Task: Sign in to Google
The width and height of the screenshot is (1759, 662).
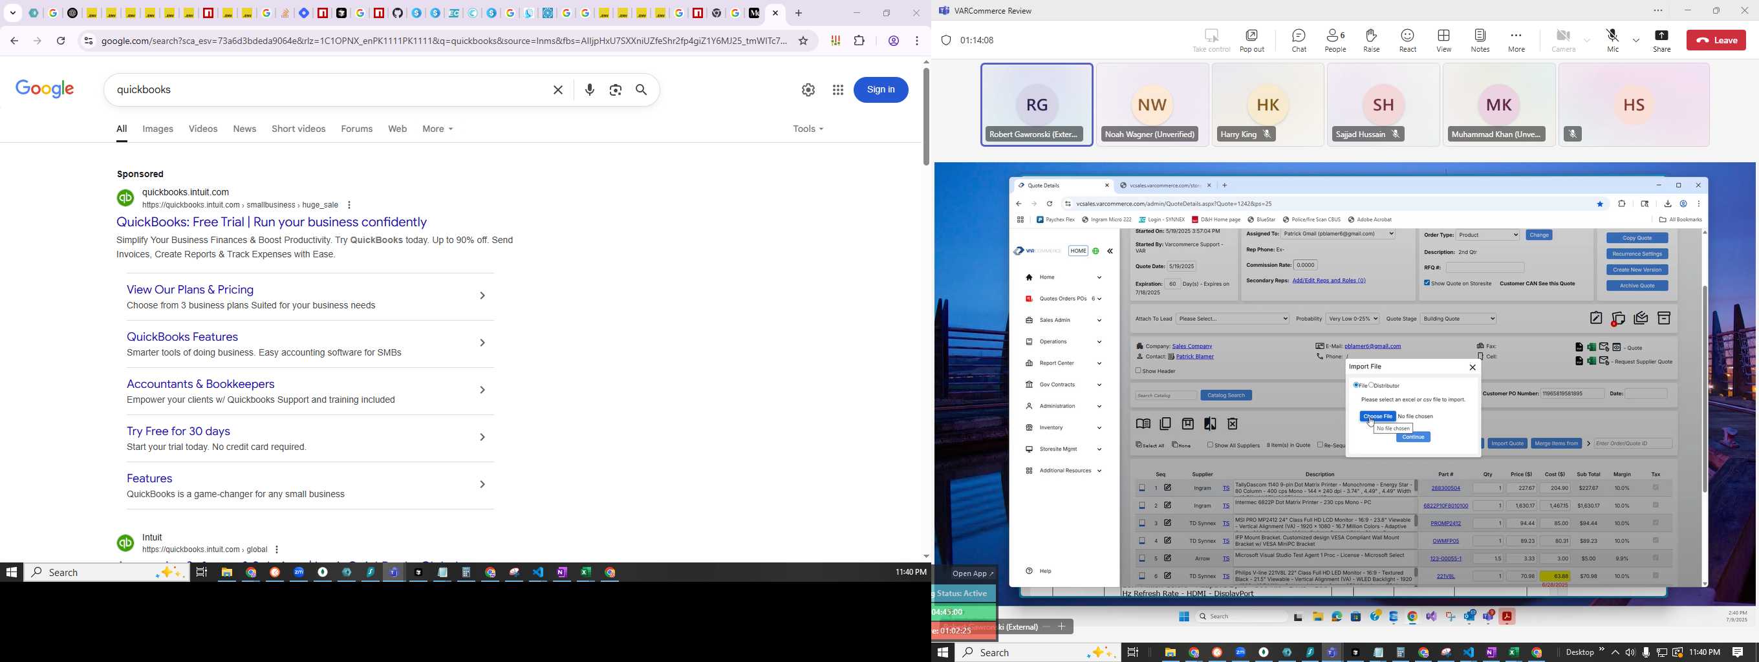Action: 881,90
